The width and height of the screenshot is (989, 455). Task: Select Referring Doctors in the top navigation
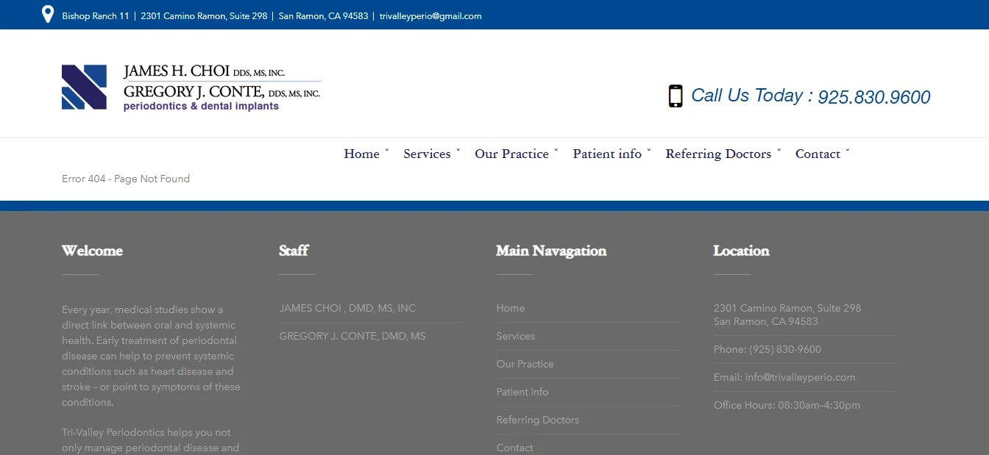pos(717,154)
